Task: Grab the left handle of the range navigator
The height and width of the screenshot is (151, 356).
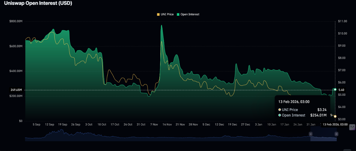Action: pyautogui.click(x=311, y=134)
